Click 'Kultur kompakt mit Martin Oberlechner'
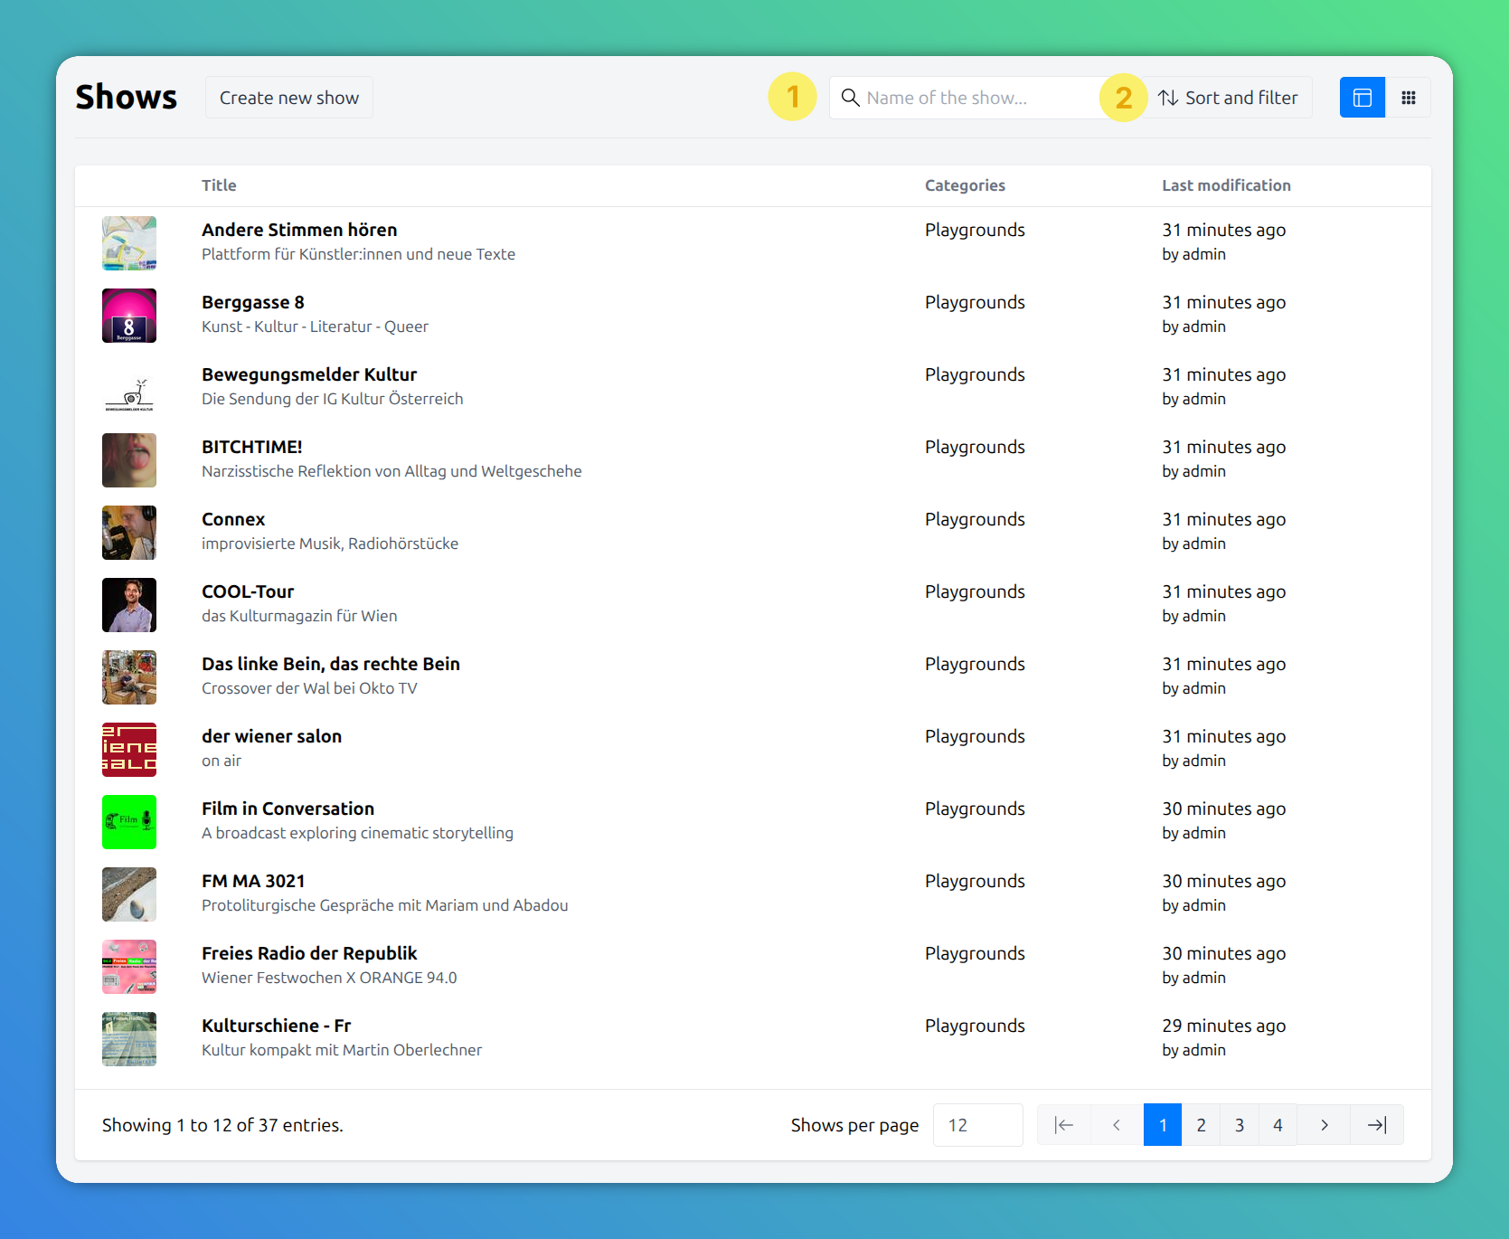 (342, 1050)
